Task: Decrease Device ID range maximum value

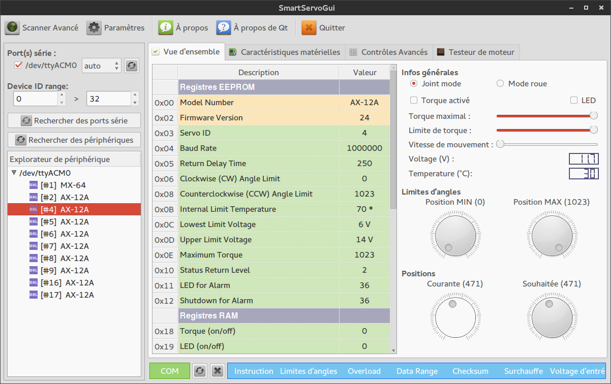Action: pyautogui.click(x=135, y=102)
